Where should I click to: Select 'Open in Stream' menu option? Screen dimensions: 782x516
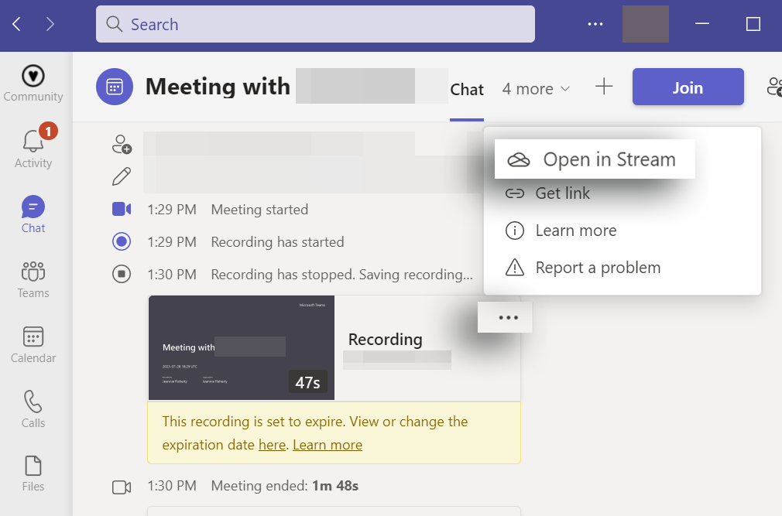pos(595,159)
